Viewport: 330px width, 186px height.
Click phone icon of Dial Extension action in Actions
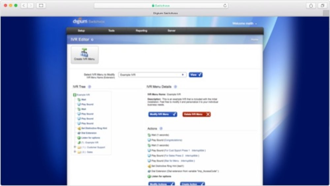pos(149,171)
